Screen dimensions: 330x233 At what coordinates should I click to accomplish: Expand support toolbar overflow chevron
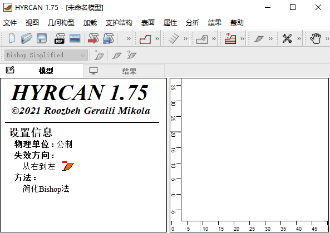click(x=214, y=39)
